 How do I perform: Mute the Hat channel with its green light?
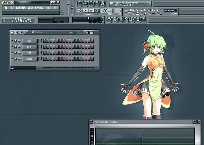(12, 53)
